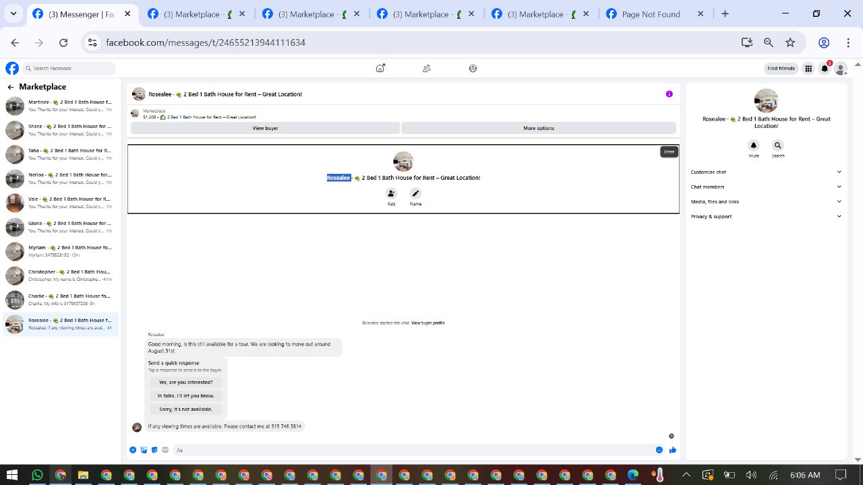
Task: Click the More options button
Action: [x=539, y=128]
